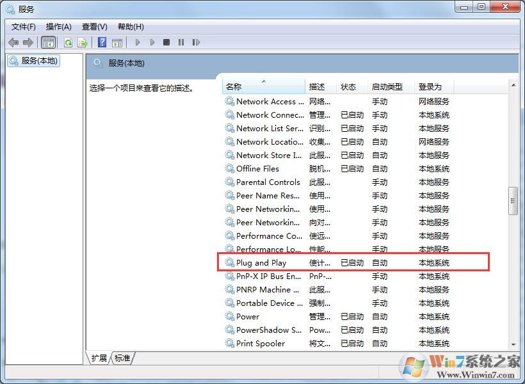Click the gear icon next to Plug and Play
The width and height of the screenshot is (525, 384).
click(230, 262)
